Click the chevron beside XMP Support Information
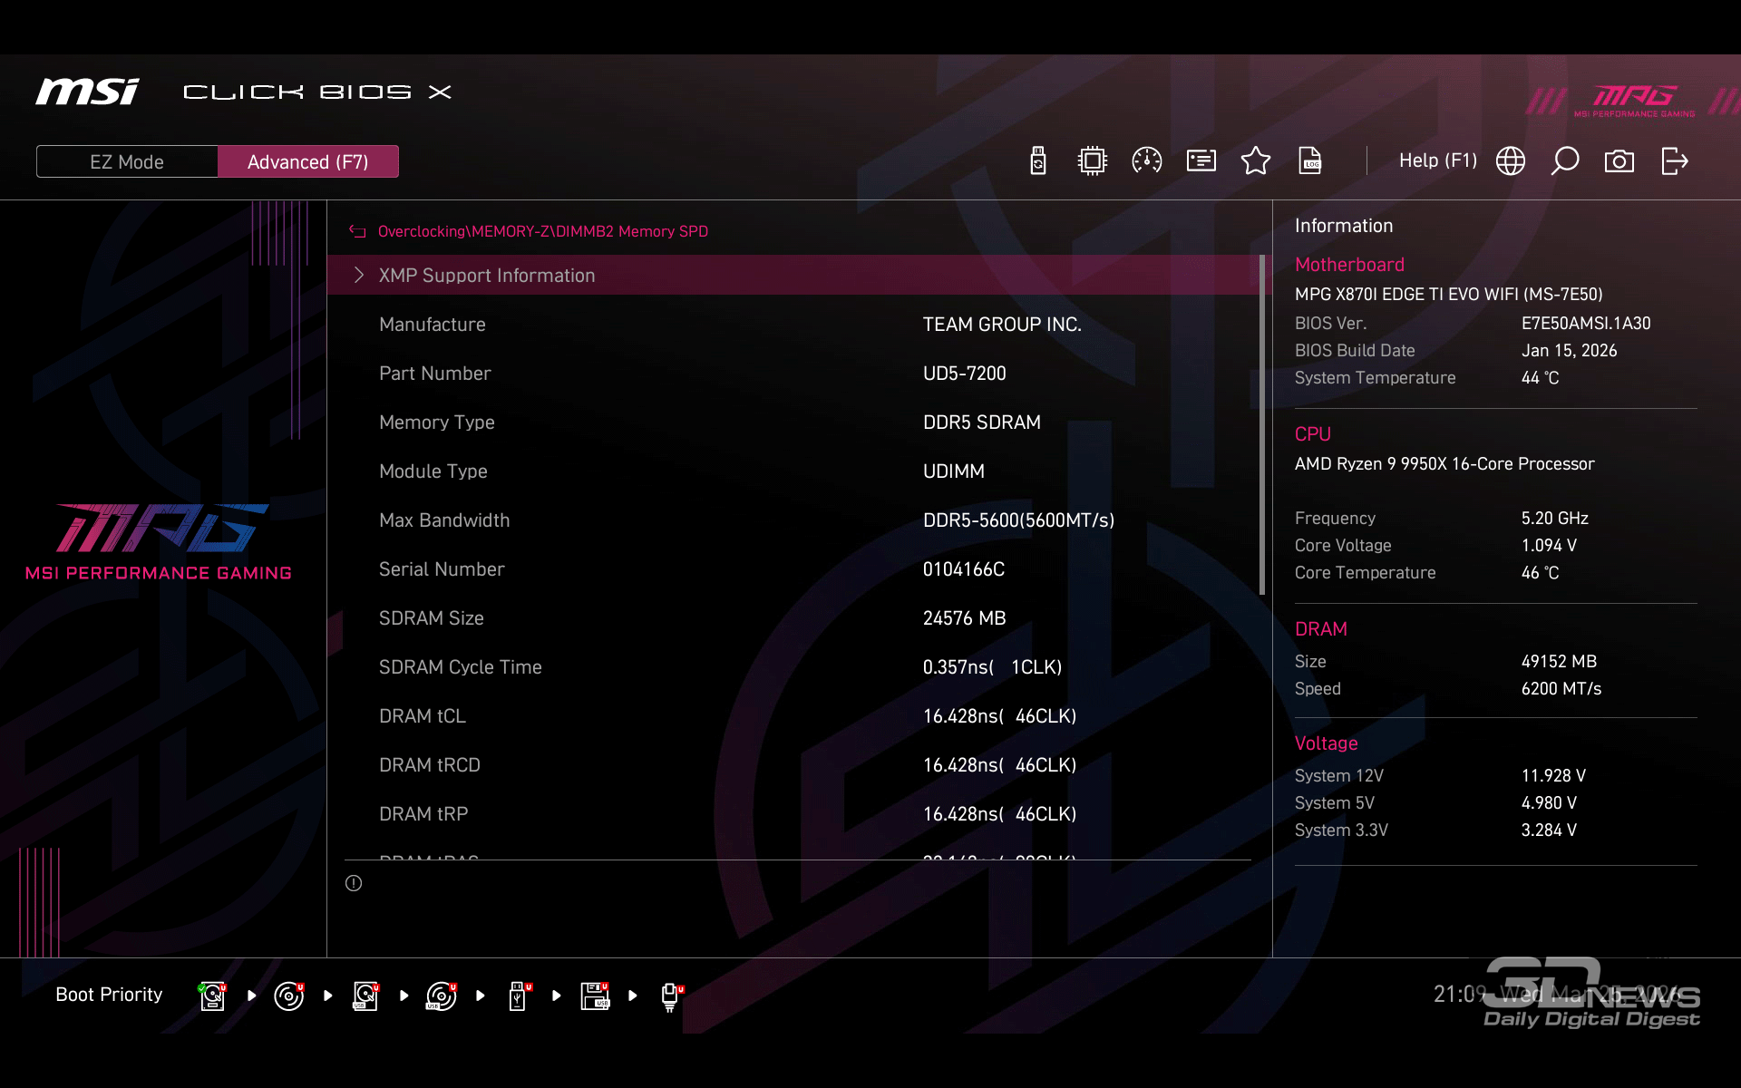The width and height of the screenshot is (1741, 1088). pos(359,276)
